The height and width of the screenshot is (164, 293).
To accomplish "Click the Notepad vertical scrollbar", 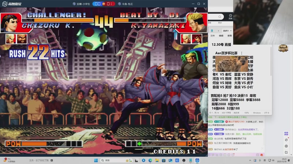I will 271,61.
